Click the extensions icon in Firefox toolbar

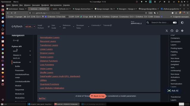[176, 13]
